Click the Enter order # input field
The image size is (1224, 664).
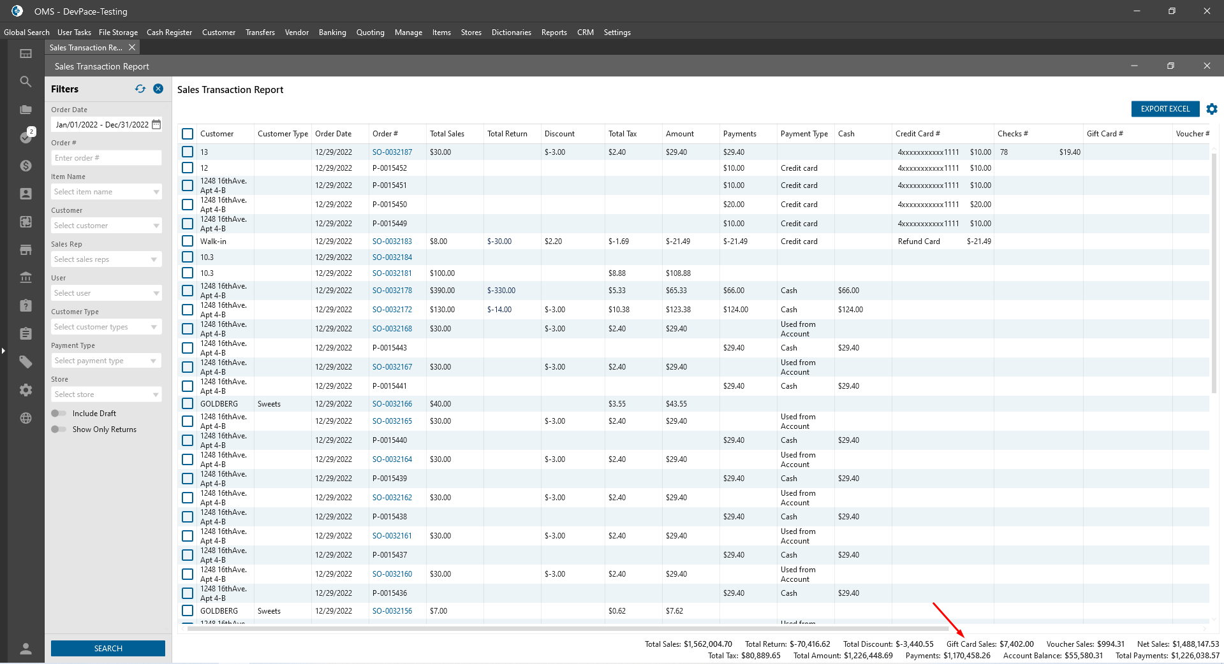point(106,158)
